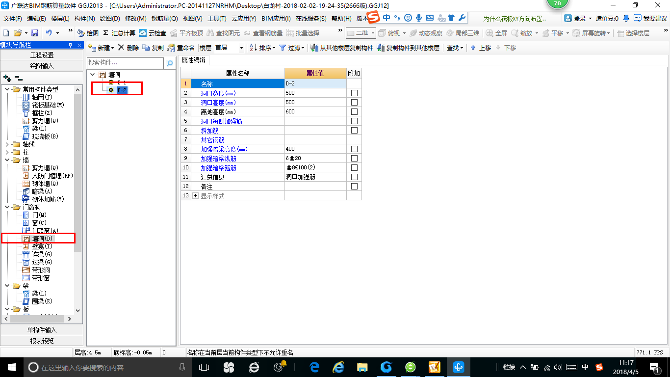The height and width of the screenshot is (377, 670).
Task: Click the new file icon
Action: click(x=6, y=33)
